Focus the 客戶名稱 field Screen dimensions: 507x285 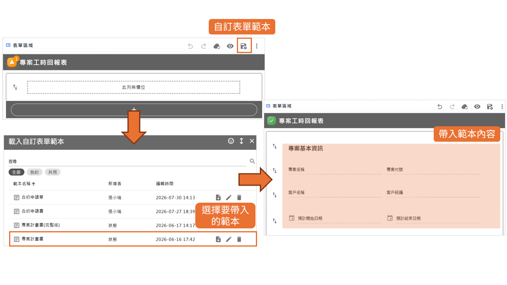[335, 192]
